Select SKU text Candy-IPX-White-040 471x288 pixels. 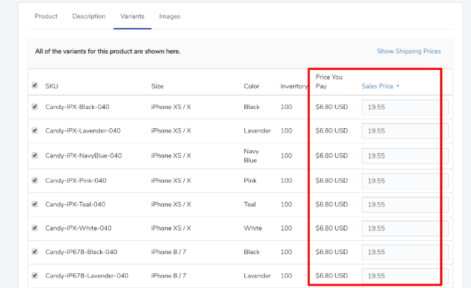pyautogui.click(x=79, y=228)
